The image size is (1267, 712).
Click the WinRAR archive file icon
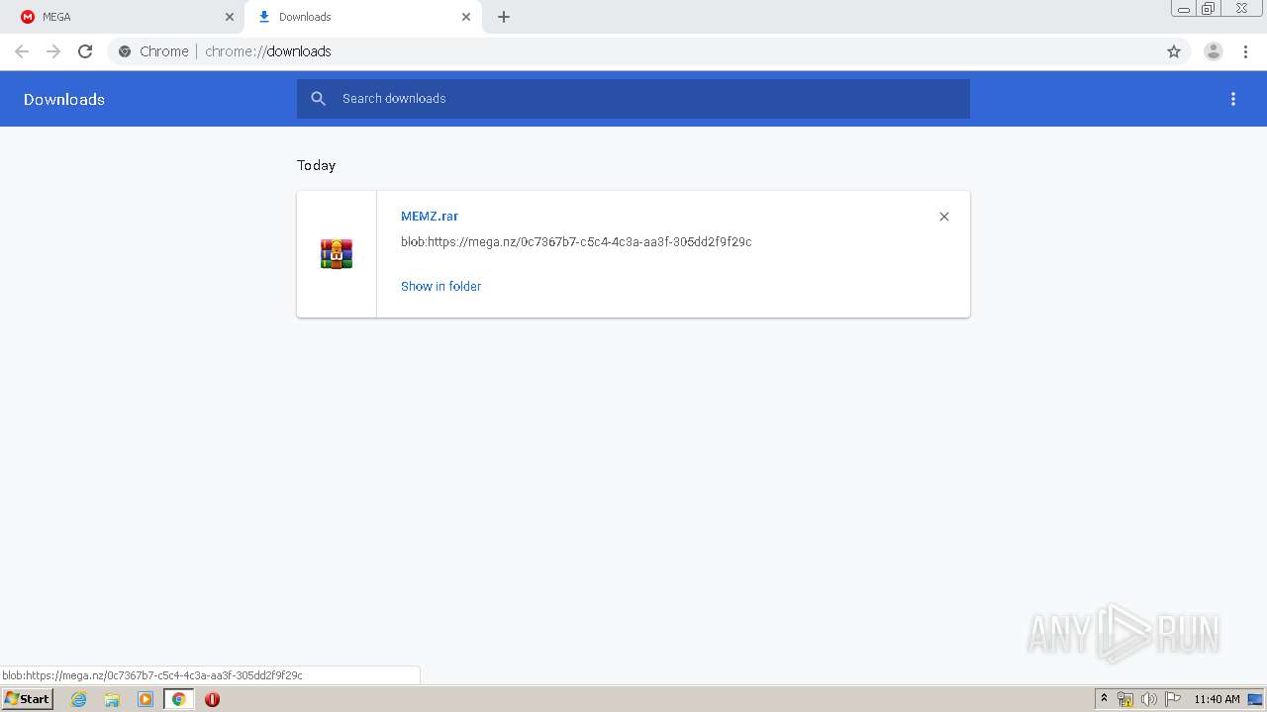tap(337, 254)
